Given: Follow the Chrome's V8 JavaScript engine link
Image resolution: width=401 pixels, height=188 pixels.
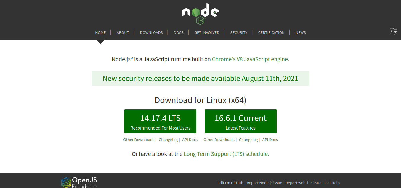Looking at the screenshot, I should click(250, 59).
